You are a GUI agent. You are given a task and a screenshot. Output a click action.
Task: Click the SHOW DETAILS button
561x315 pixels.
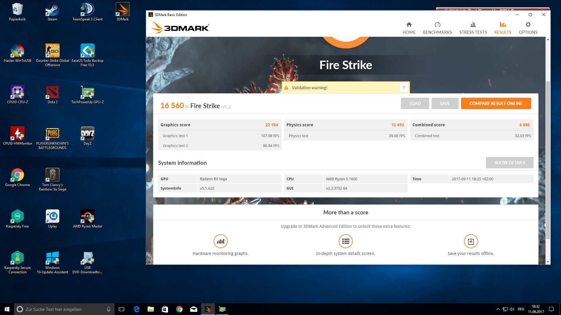click(509, 163)
